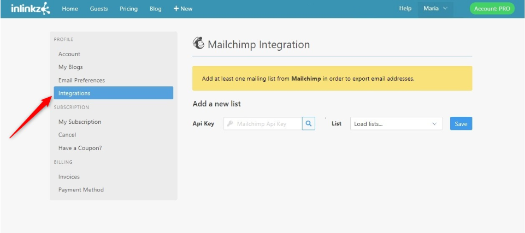Open My Subscription page
Screen dimensions: 525x233
[80, 122]
